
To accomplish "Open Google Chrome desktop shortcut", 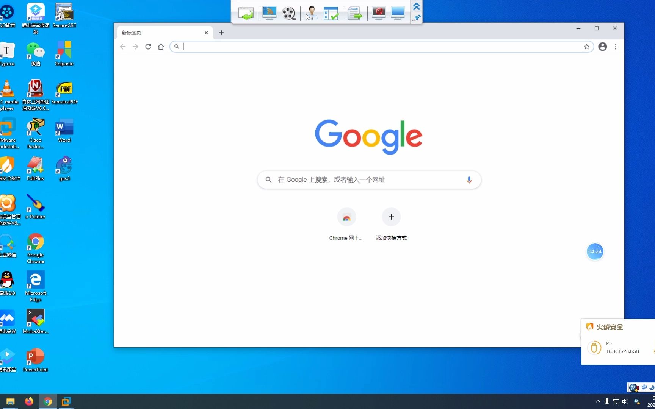I will point(36,248).
